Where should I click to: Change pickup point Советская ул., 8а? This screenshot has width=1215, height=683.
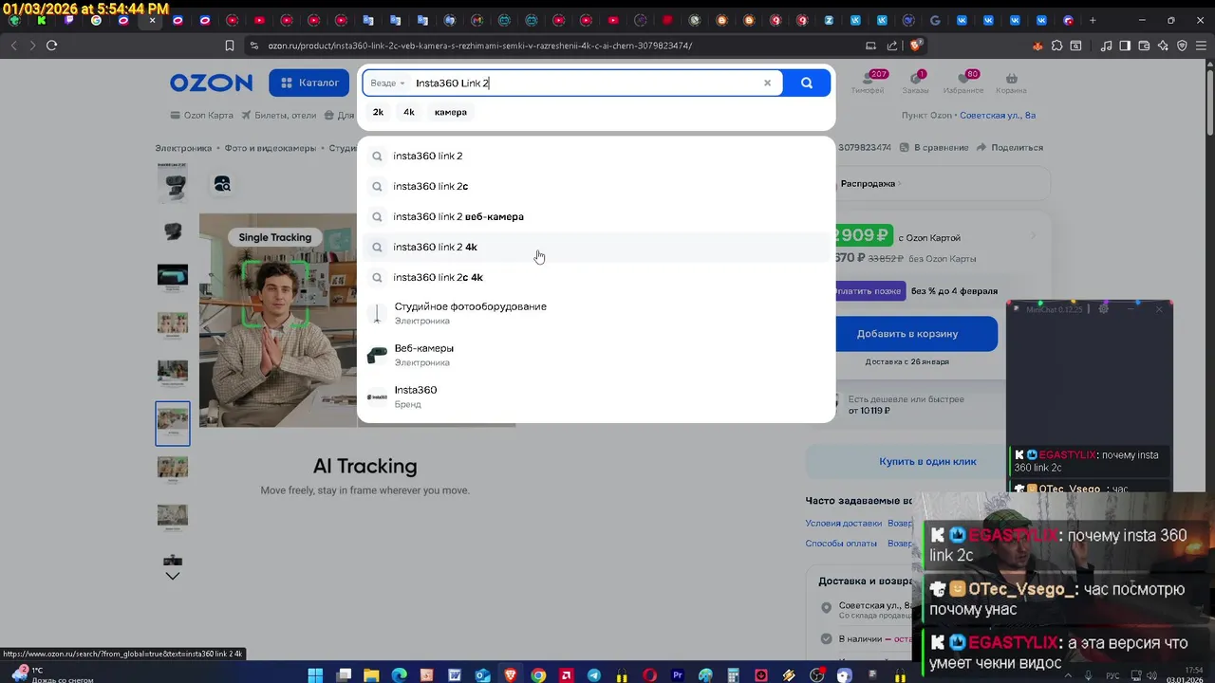click(998, 116)
